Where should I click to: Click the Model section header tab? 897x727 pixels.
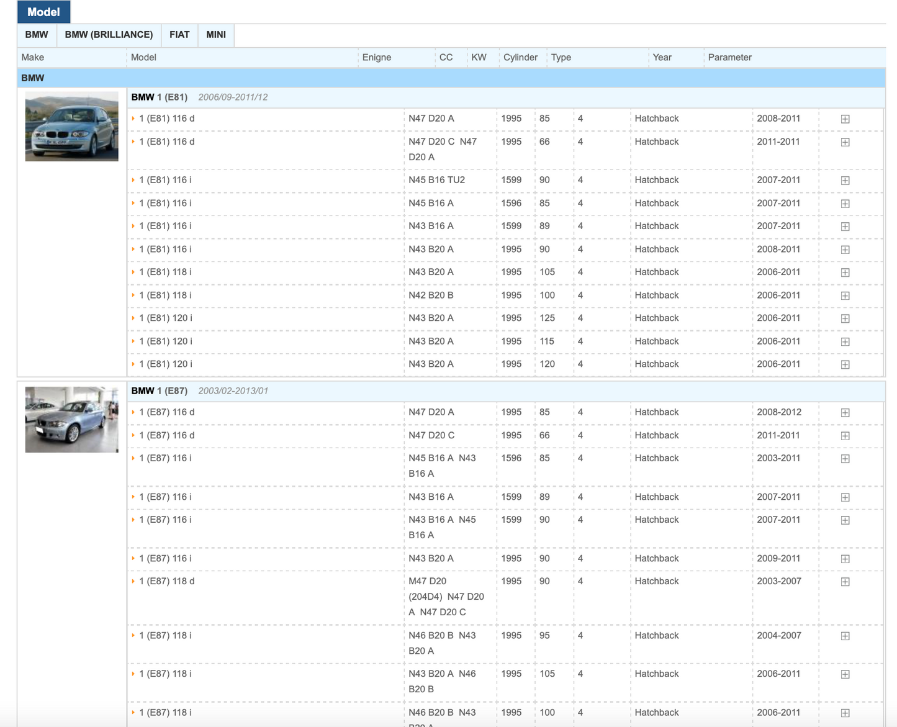[43, 12]
